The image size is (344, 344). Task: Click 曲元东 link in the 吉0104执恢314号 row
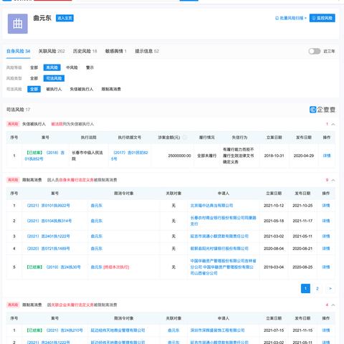(97, 221)
